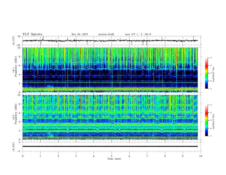This screenshot has height=175, width=226.
Task: Click the ch.2 PSD color scale bar
Action: 207,120
